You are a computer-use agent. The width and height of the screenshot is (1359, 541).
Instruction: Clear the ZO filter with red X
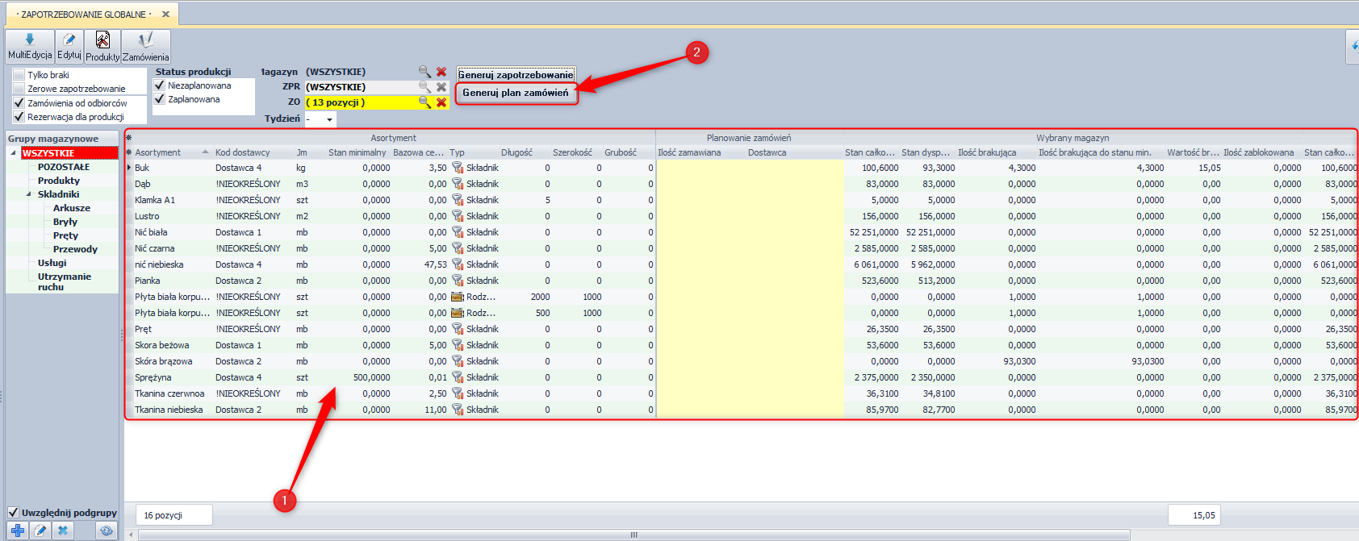pyautogui.click(x=441, y=102)
